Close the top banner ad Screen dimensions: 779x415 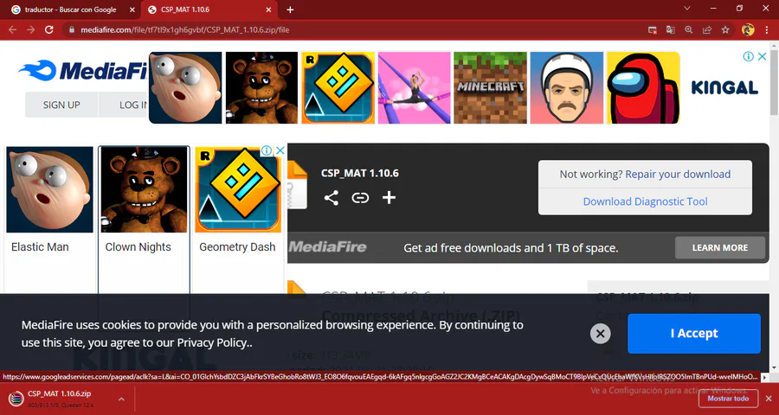(x=762, y=56)
